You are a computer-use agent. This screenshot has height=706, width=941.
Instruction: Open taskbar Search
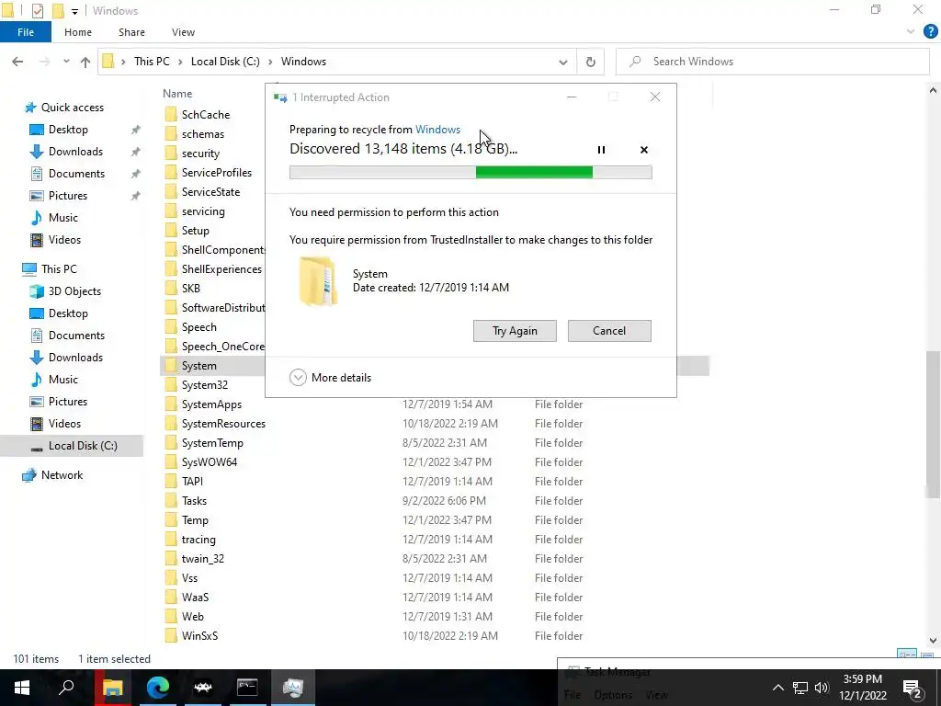click(66, 688)
